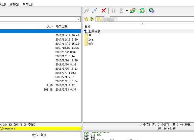This screenshot has height=140, width=194.
Task: Click the queue 大小 column header
Action: pyautogui.click(x=35, y=135)
